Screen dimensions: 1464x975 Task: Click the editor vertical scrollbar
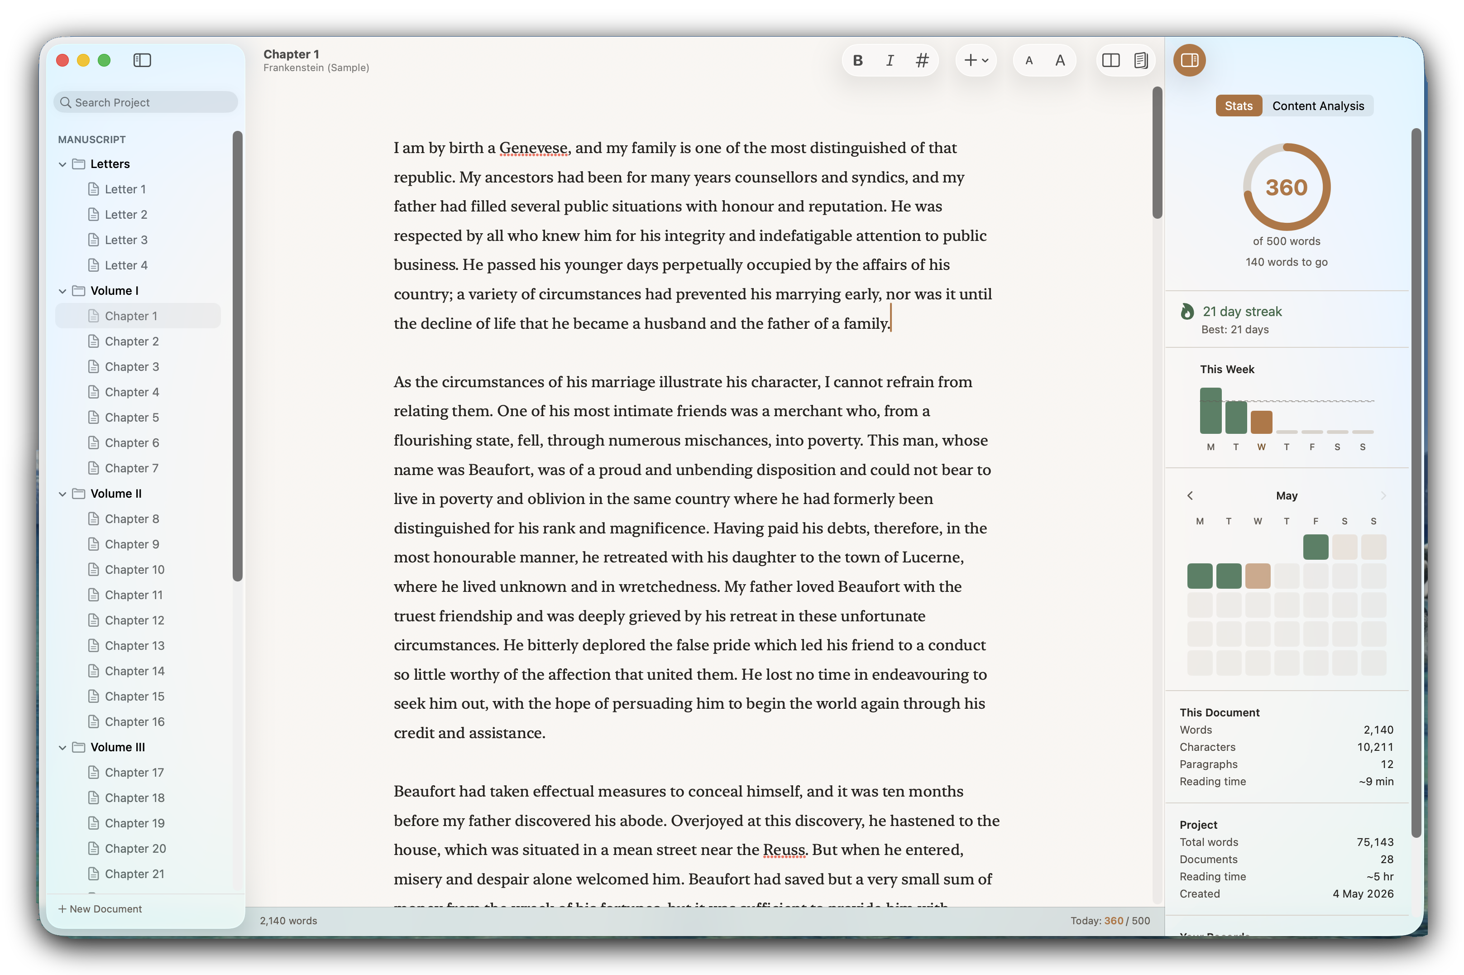tap(1157, 153)
